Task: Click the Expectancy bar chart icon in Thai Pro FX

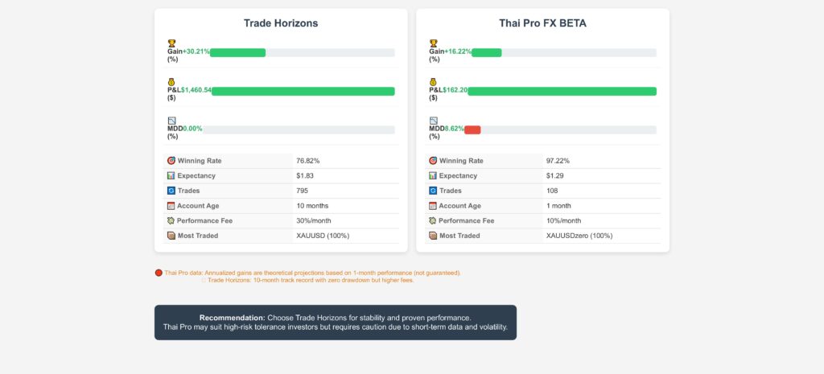Action: click(433, 175)
